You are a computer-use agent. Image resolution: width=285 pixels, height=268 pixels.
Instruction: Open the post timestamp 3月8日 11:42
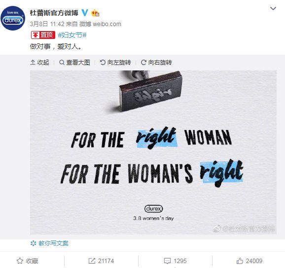coord(47,24)
